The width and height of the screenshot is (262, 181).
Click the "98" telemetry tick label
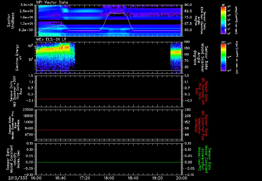(x=186, y=128)
